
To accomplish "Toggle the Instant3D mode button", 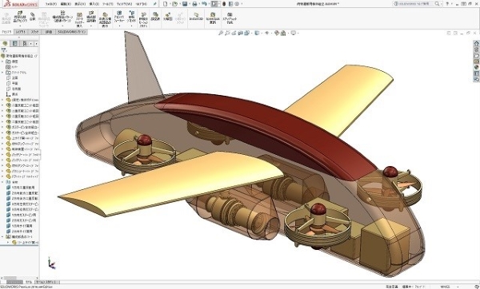I will pos(196,17).
